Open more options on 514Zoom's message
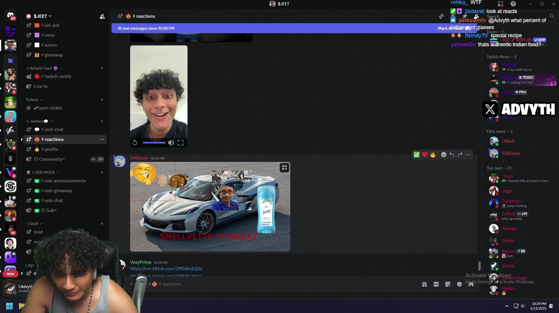559x313 pixels. click(468, 155)
